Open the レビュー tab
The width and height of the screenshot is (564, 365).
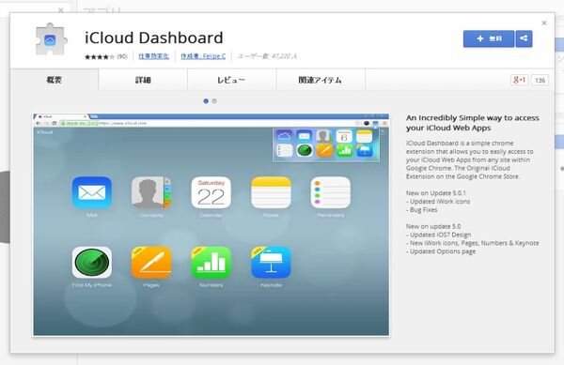[x=231, y=80]
